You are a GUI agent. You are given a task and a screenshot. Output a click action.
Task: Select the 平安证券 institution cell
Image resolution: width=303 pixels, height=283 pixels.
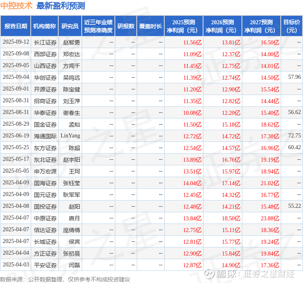coord(45,265)
